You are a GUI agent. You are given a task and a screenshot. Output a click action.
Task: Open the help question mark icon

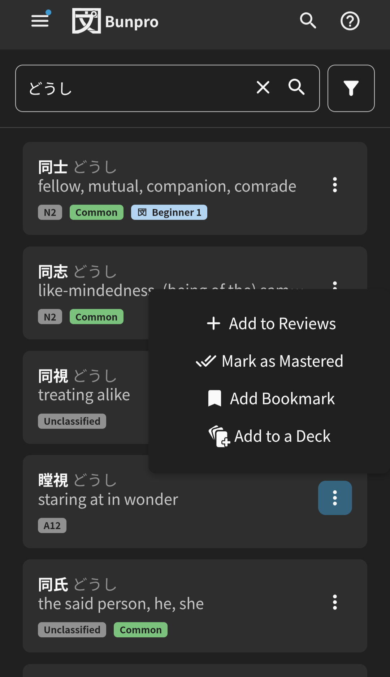pyautogui.click(x=350, y=21)
